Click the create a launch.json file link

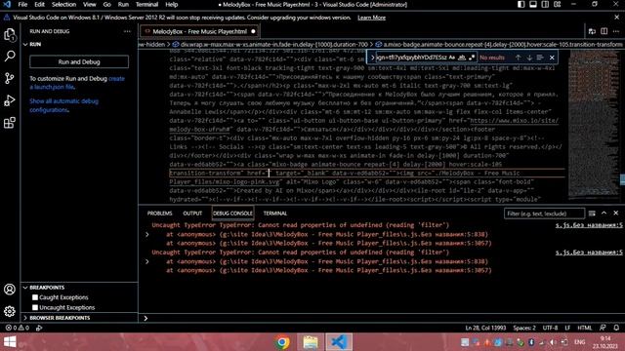[x=77, y=83]
